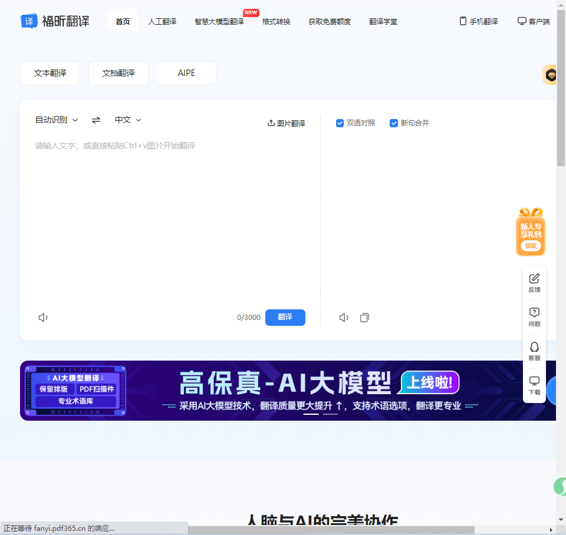Claim the 新人专享礼包 gift box

[x=531, y=232]
